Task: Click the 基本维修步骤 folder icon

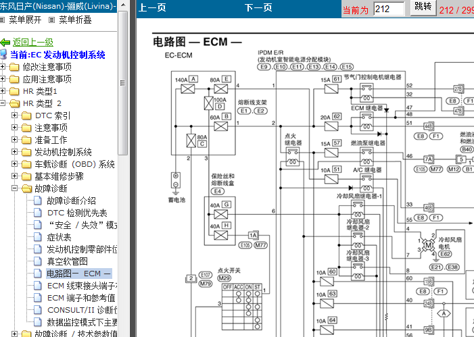Action: point(26,176)
